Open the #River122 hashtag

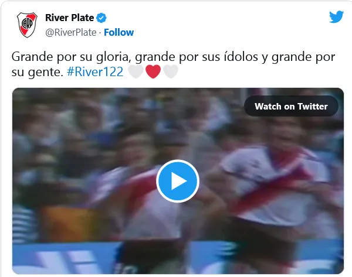[95, 72]
